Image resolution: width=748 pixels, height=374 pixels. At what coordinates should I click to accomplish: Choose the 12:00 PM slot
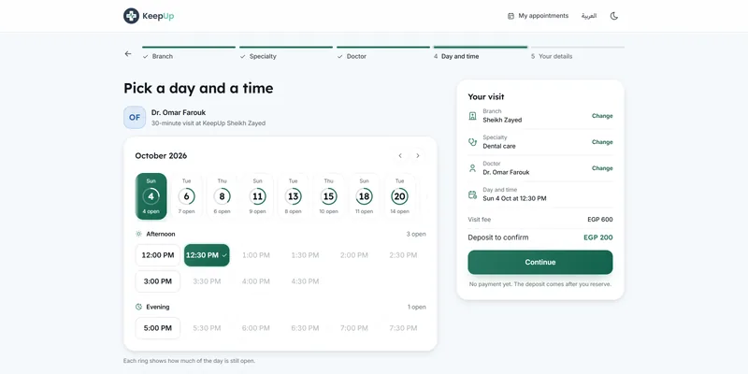point(158,255)
